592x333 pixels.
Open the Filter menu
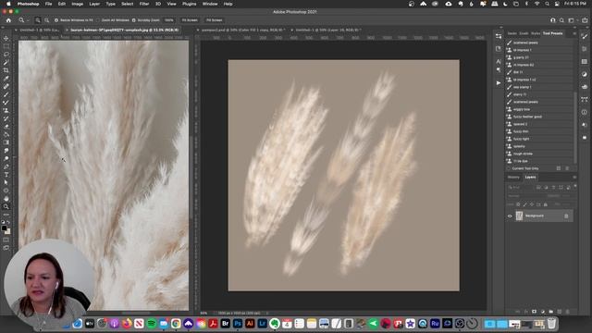point(144,4)
